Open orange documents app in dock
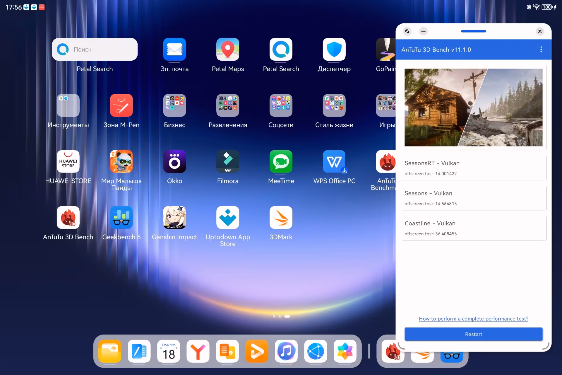 point(227,351)
